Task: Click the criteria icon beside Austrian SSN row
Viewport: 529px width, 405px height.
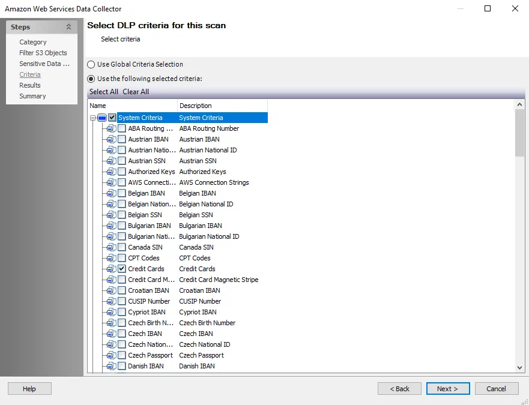Action: click(x=111, y=161)
